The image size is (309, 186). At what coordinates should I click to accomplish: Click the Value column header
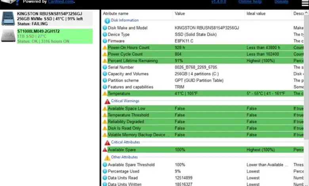(x=180, y=13)
